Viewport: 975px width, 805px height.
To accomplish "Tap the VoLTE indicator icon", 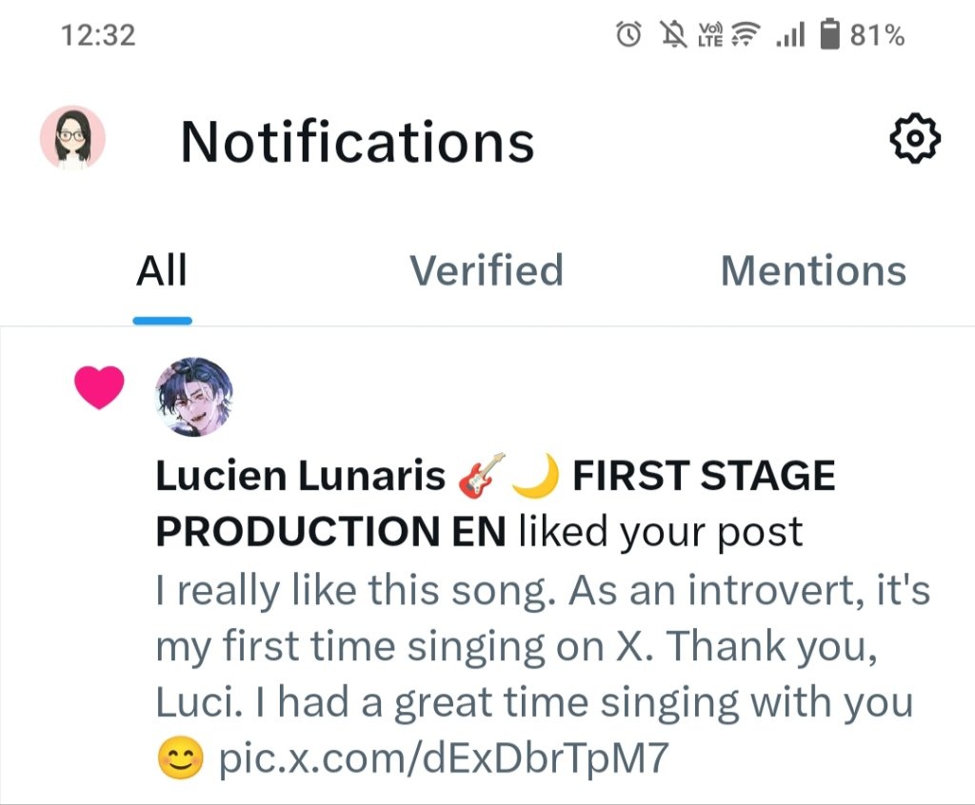I will point(712,35).
